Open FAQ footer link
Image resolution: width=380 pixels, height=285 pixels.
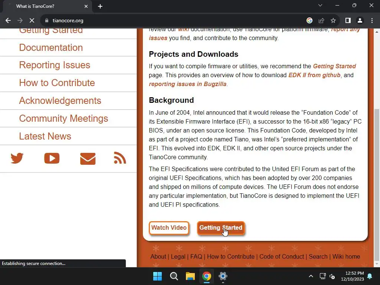(x=196, y=257)
